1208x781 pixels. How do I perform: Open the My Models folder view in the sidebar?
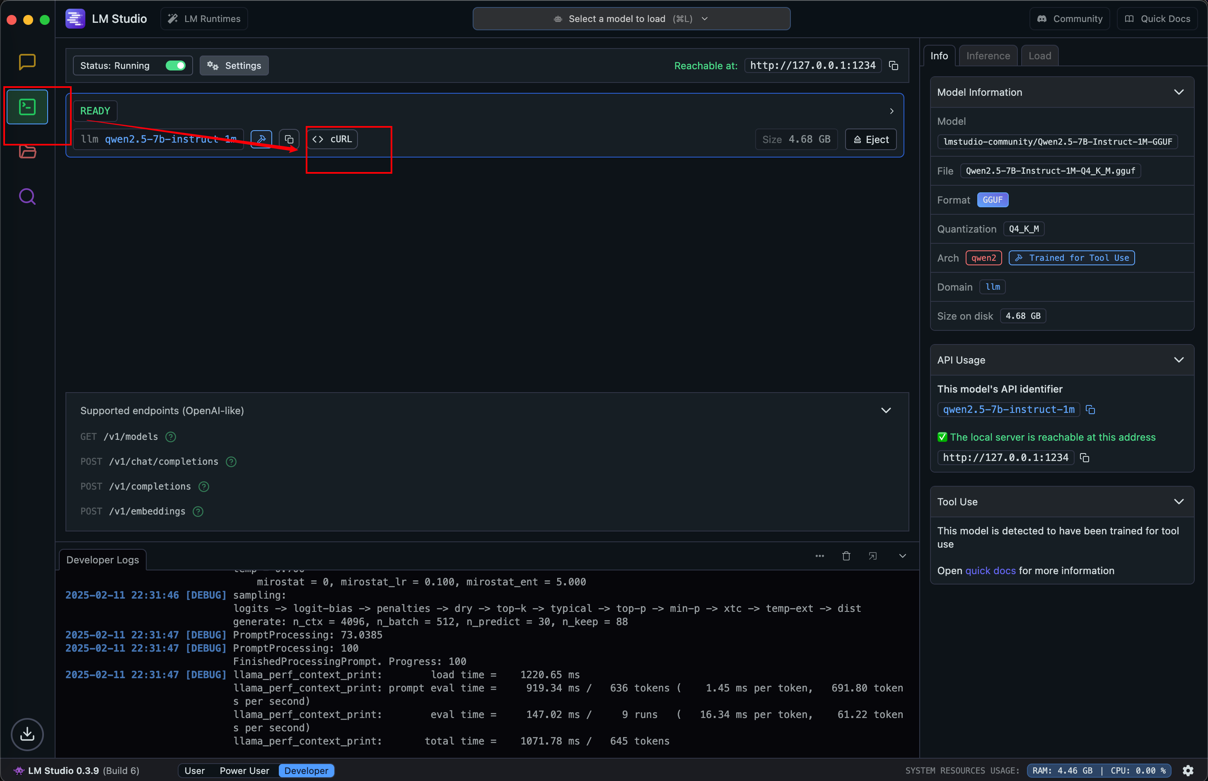(x=27, y=151)
